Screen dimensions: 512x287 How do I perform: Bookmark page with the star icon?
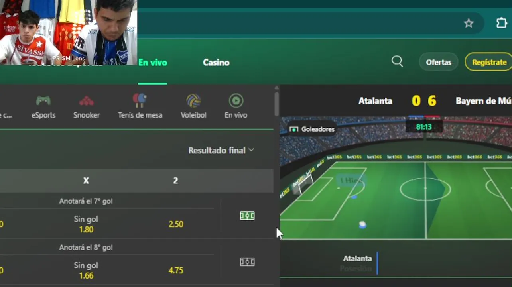point(469,23)
